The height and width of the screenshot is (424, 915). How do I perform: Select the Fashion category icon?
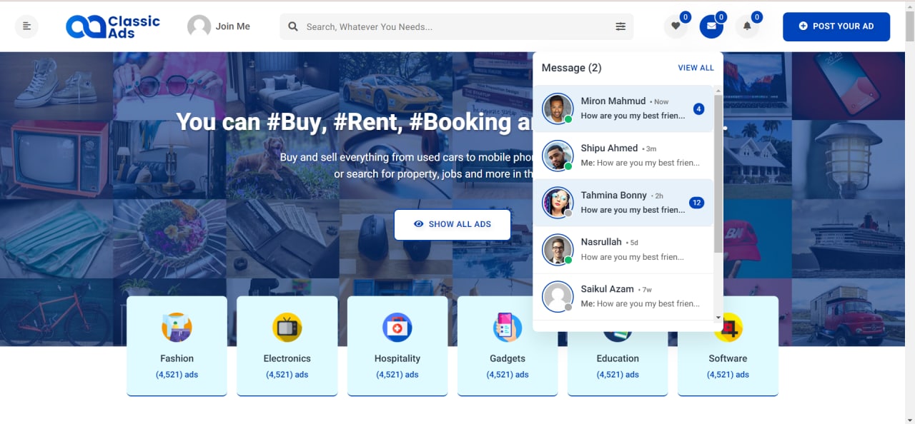177,328
